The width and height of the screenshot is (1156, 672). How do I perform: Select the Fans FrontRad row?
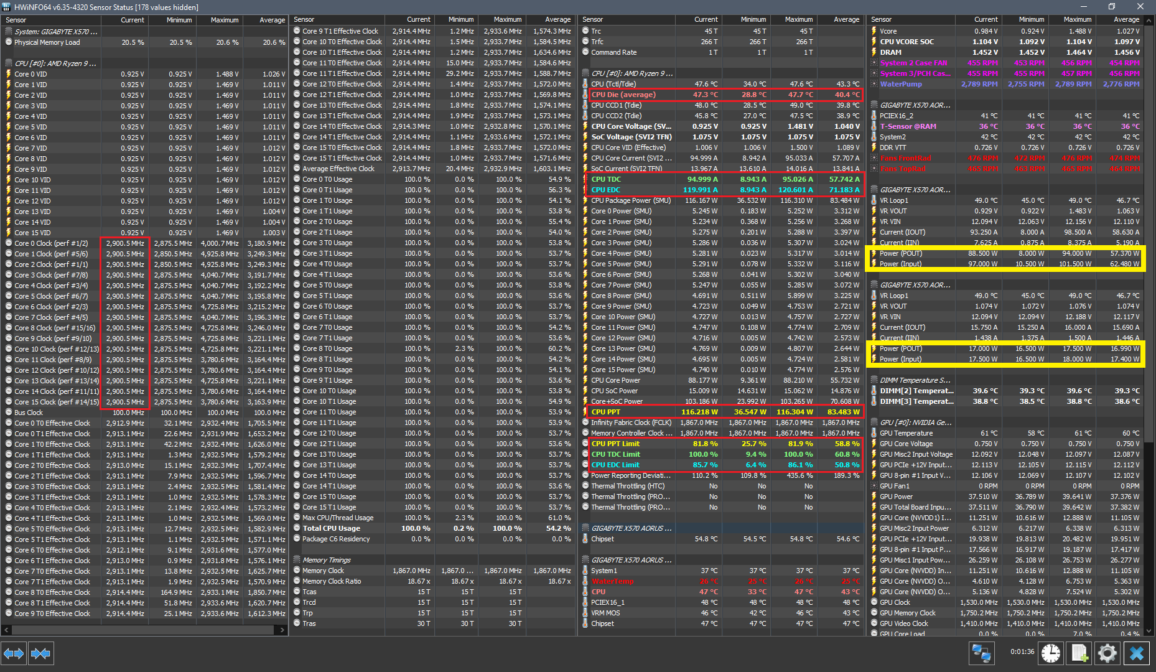click(x=1006, y=158)
